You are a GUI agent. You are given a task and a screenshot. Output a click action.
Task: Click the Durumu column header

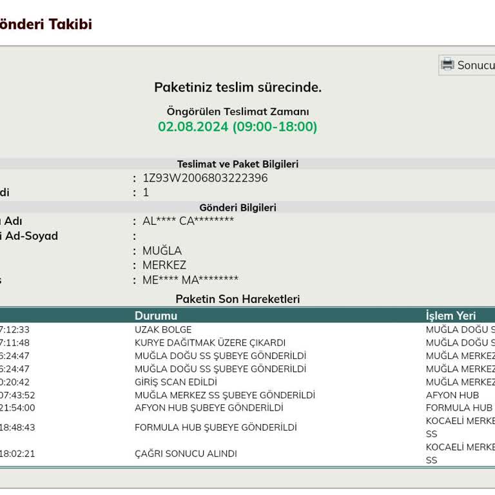click(156, 316)
